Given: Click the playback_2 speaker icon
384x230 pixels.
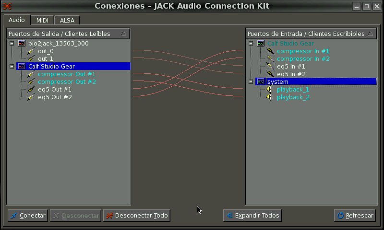Looking at the screenshot, I should point(270,97).
